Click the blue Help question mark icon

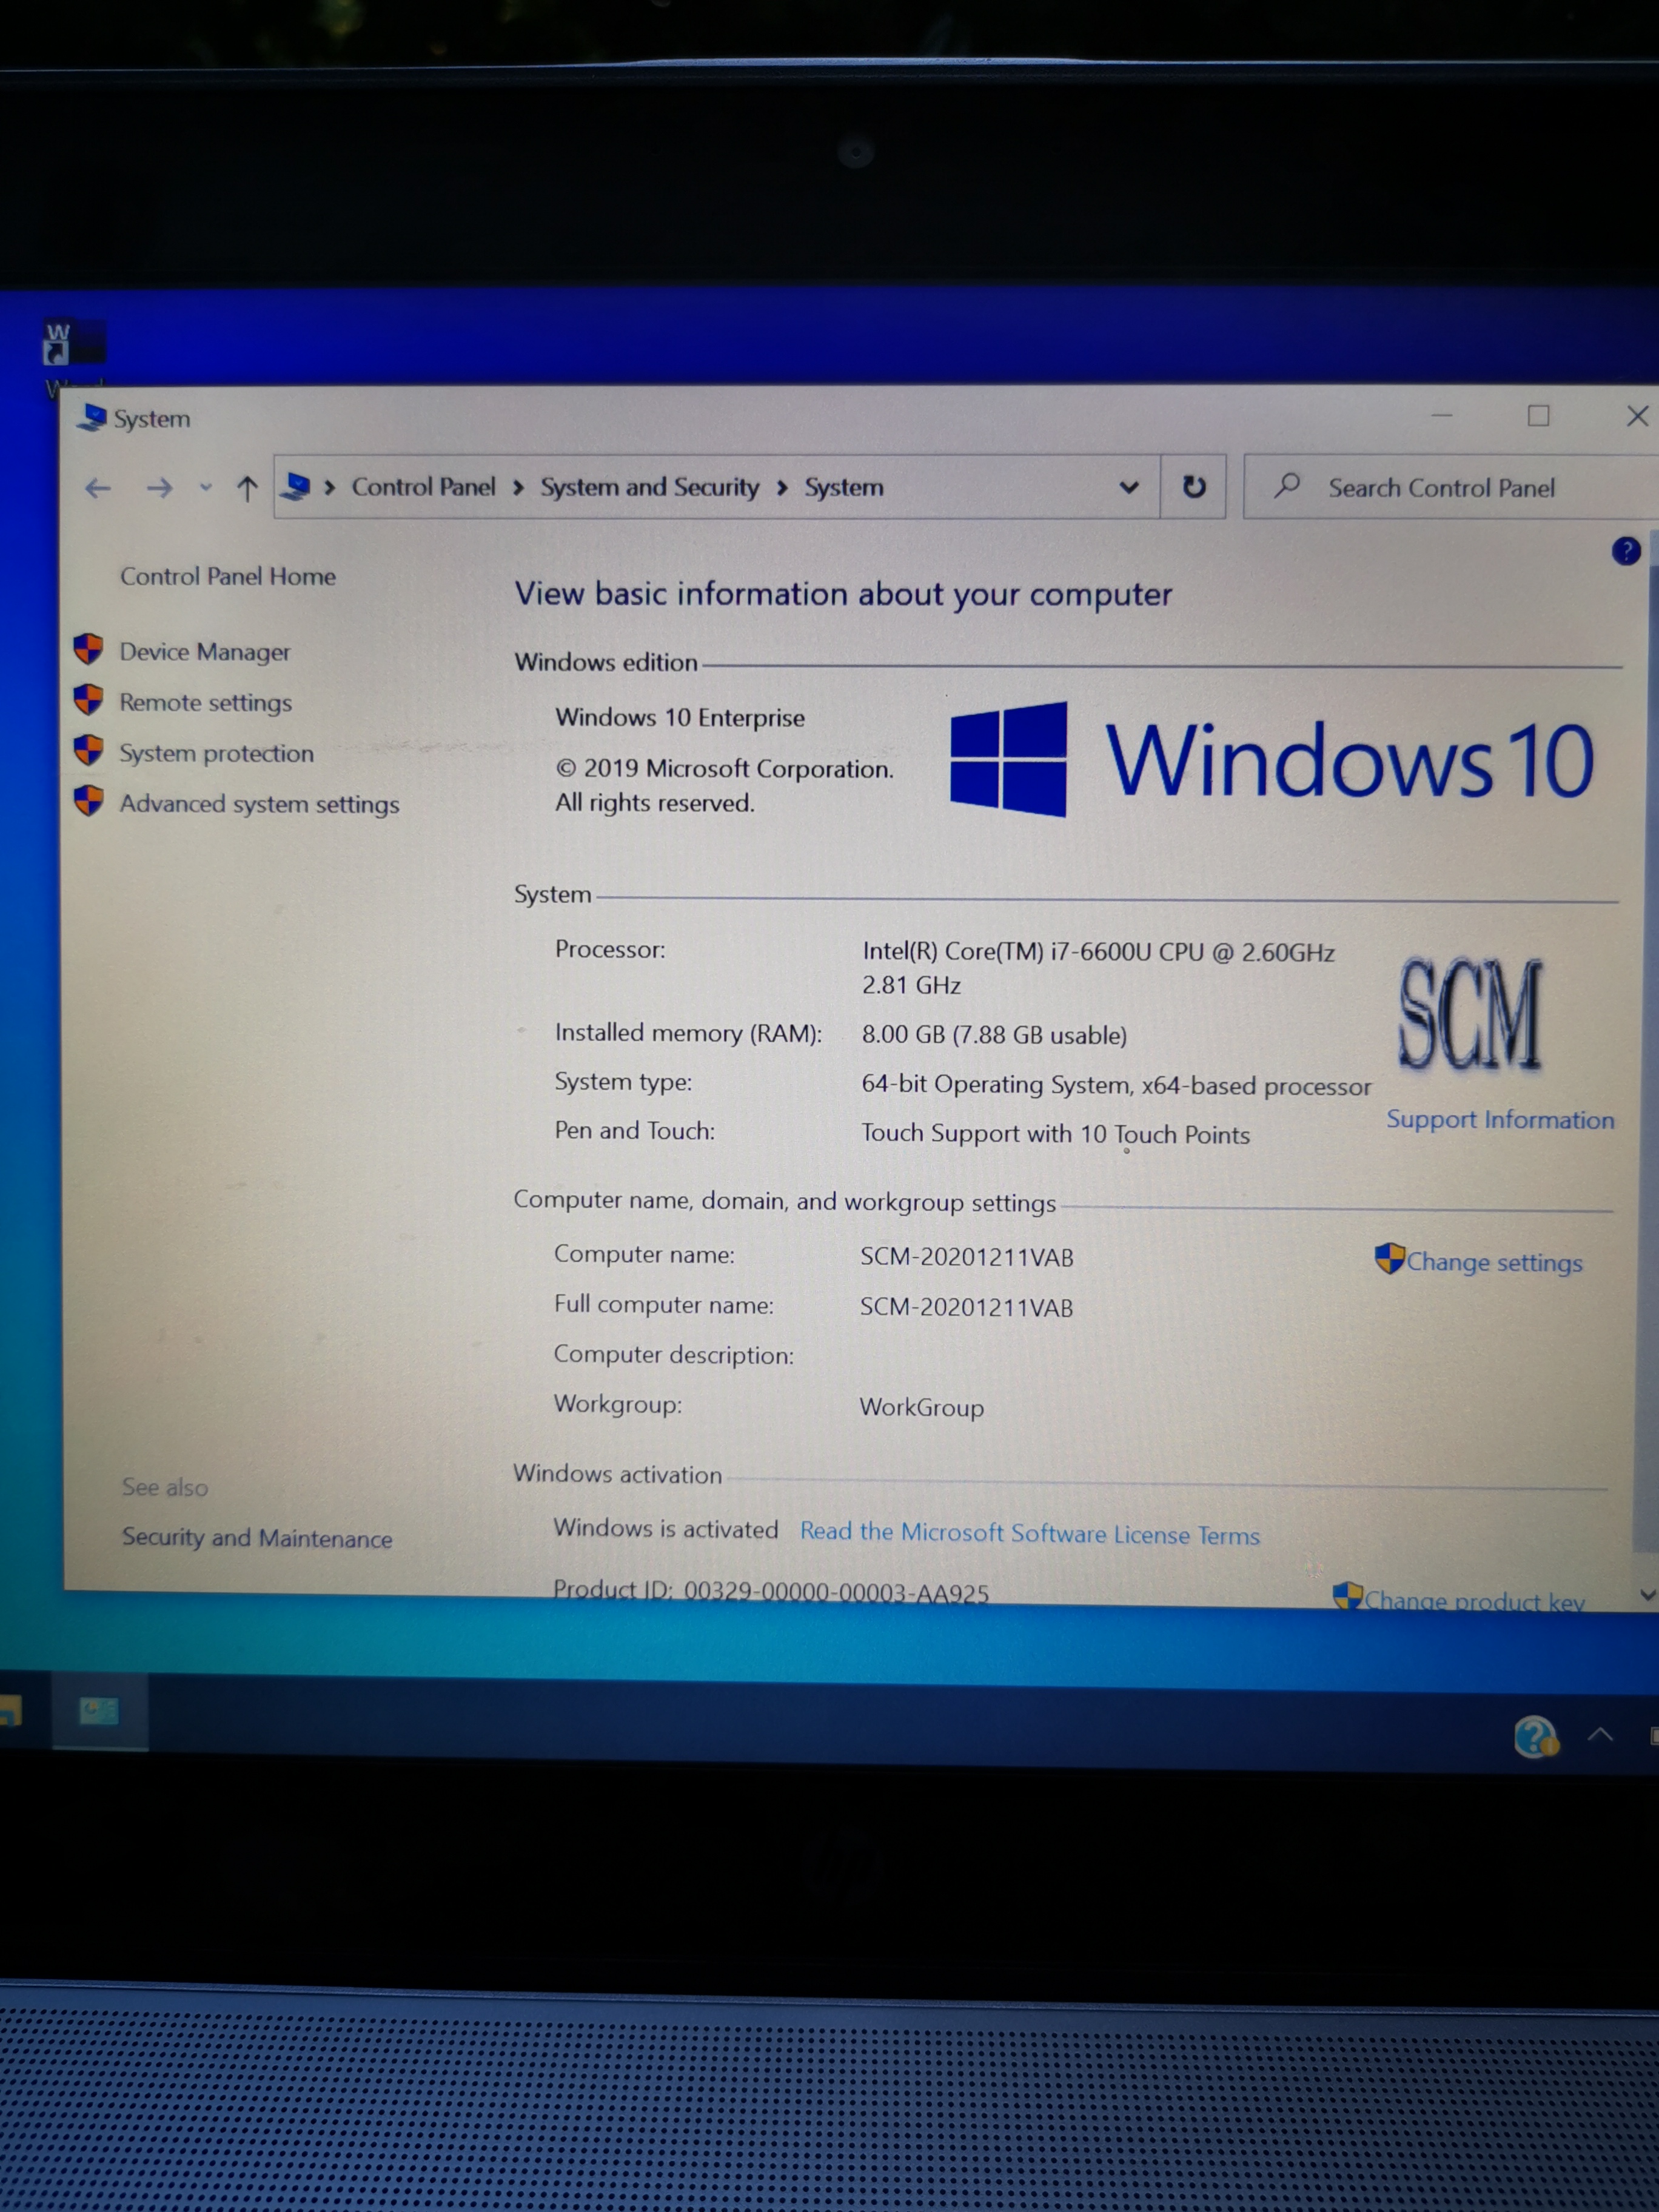(x=1625, y=551)
